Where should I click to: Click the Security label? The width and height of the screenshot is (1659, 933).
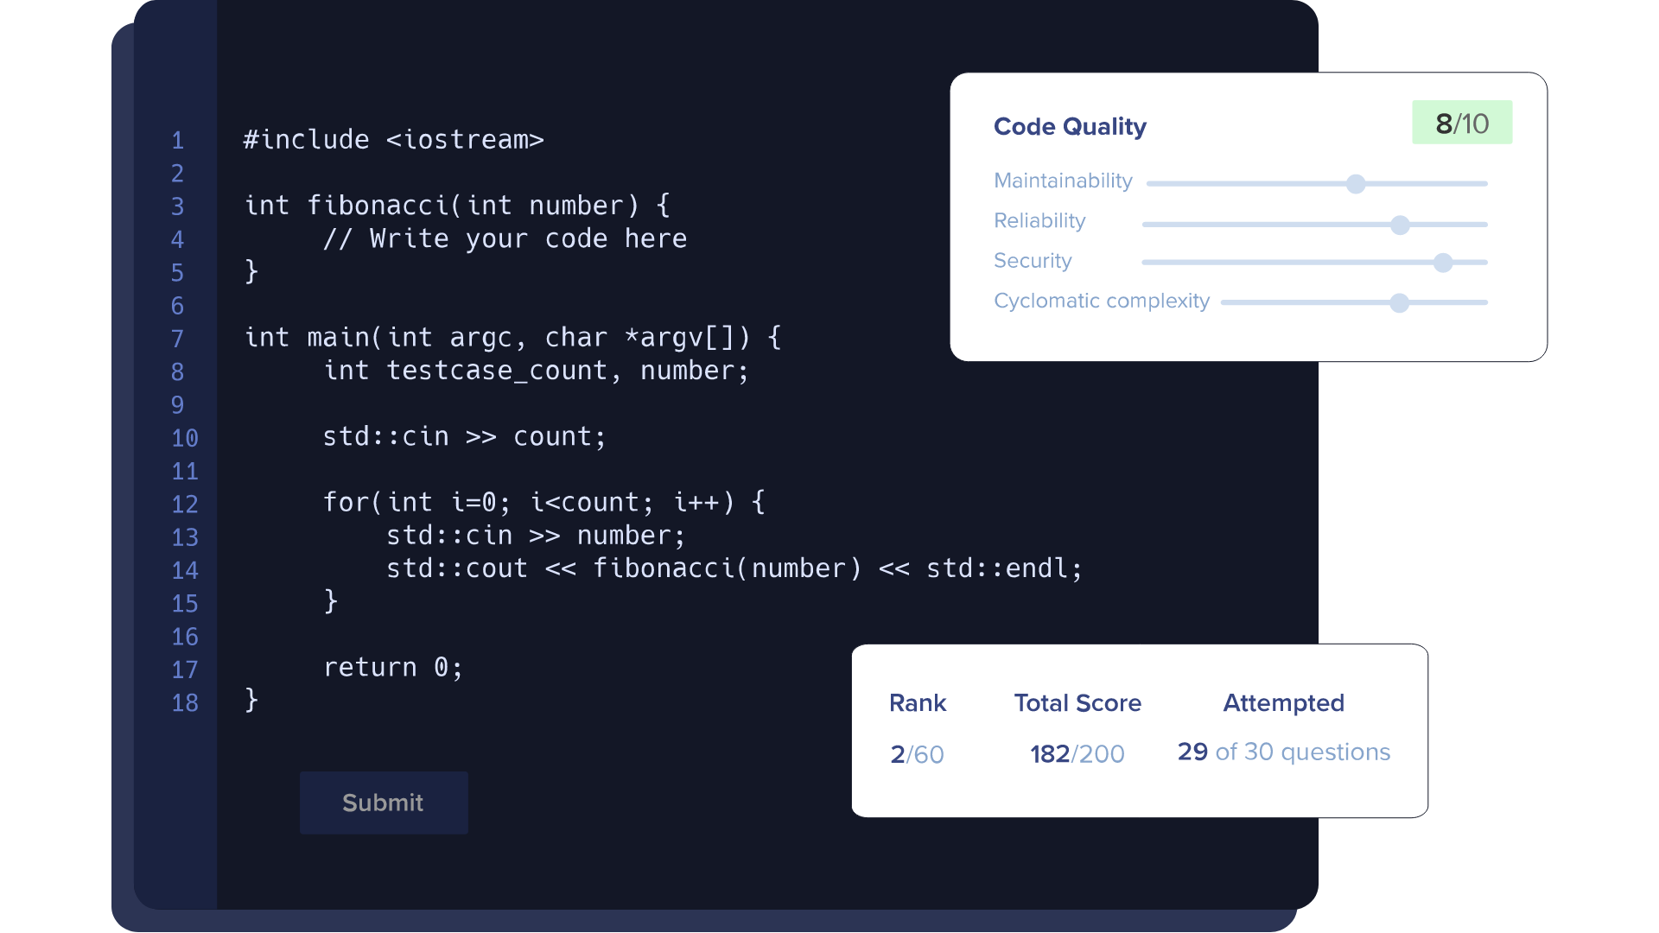1033,261
